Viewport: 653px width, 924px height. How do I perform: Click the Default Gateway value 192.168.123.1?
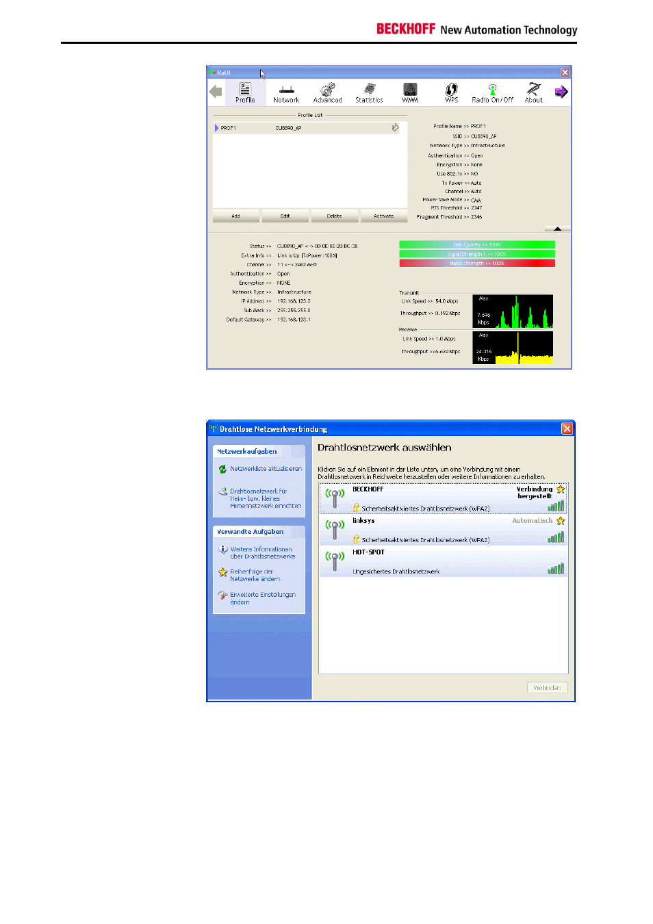(x=294, y=320)
